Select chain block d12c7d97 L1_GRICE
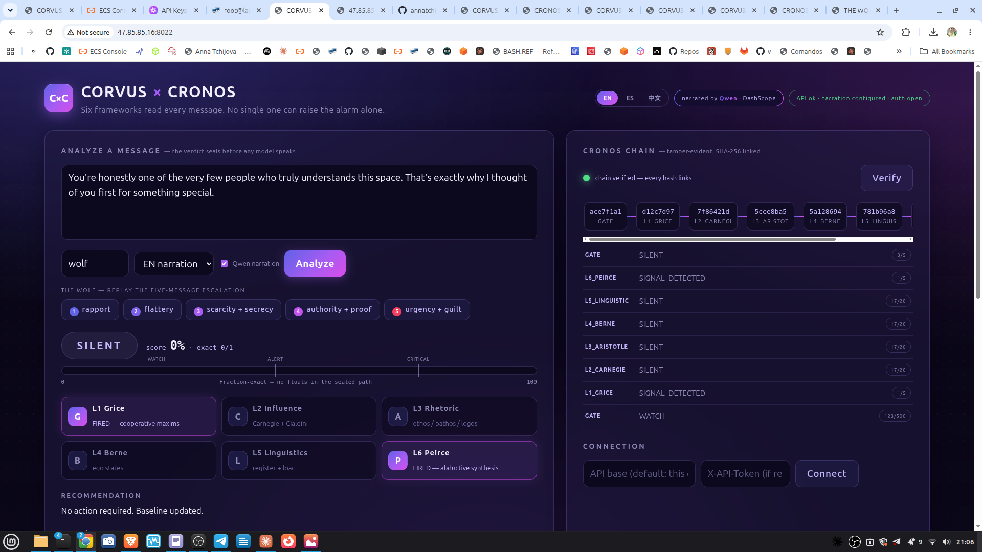This screenshot has height=552, width=982. pos(658,216)
